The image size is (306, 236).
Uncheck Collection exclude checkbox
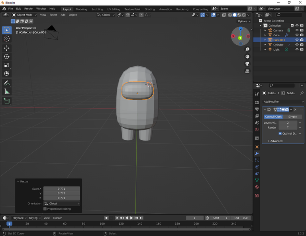point(292,26)
